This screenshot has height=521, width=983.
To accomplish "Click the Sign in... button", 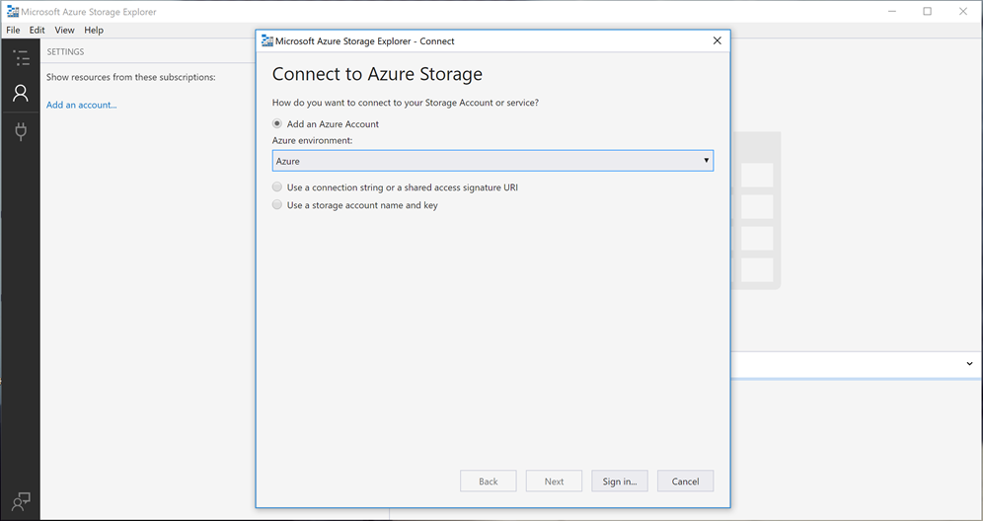I will click(619, 482).
